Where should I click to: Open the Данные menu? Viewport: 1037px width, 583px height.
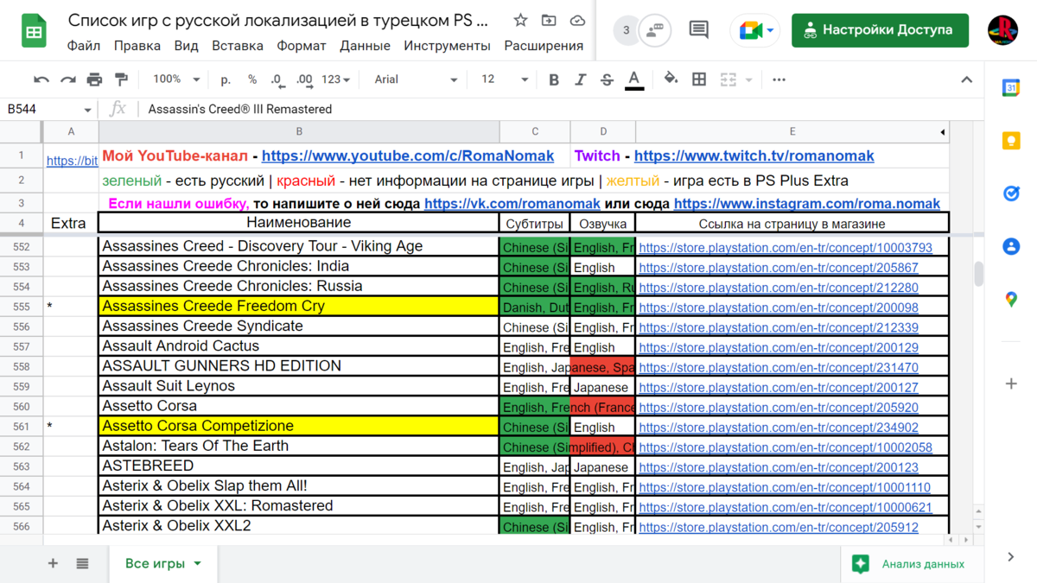click(365, 46)
